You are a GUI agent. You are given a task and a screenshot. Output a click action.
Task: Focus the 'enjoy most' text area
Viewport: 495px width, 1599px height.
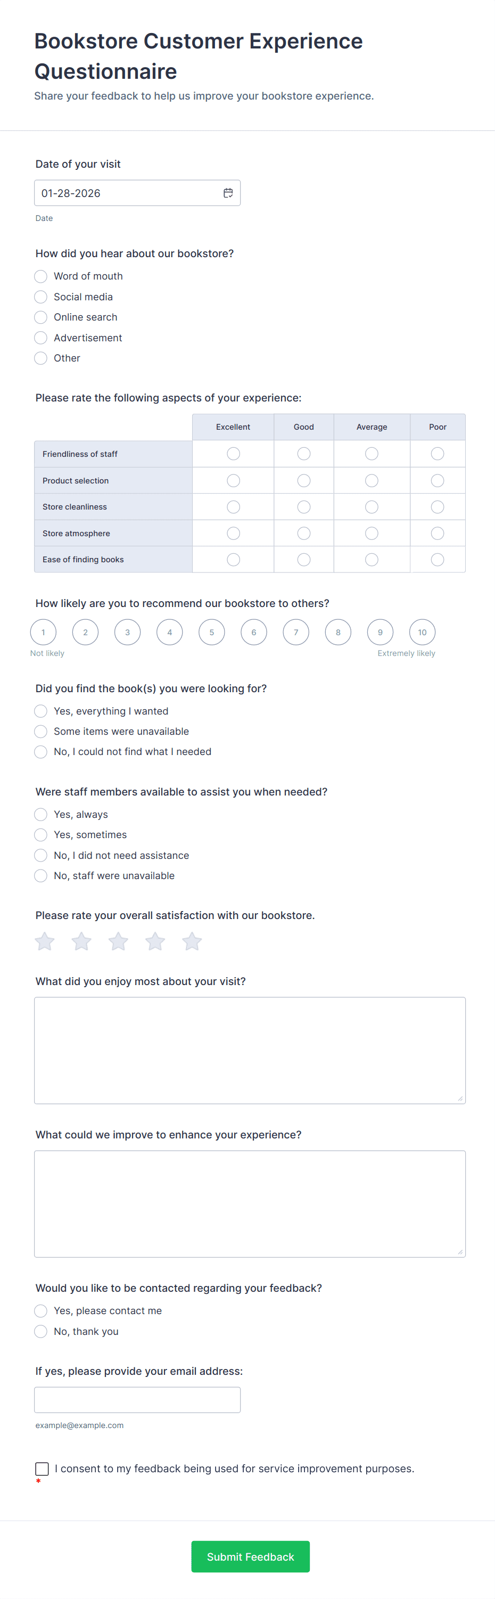pyautogui.click(x=249, y=1049)
